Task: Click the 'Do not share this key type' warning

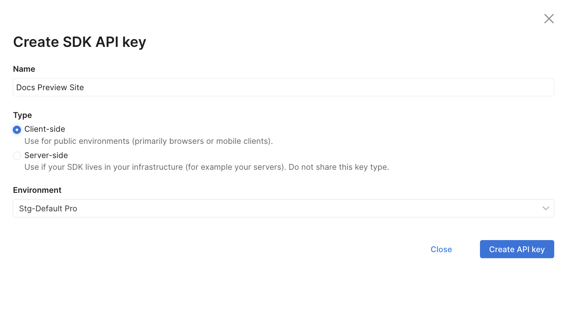Action: [x=339, y=167]
